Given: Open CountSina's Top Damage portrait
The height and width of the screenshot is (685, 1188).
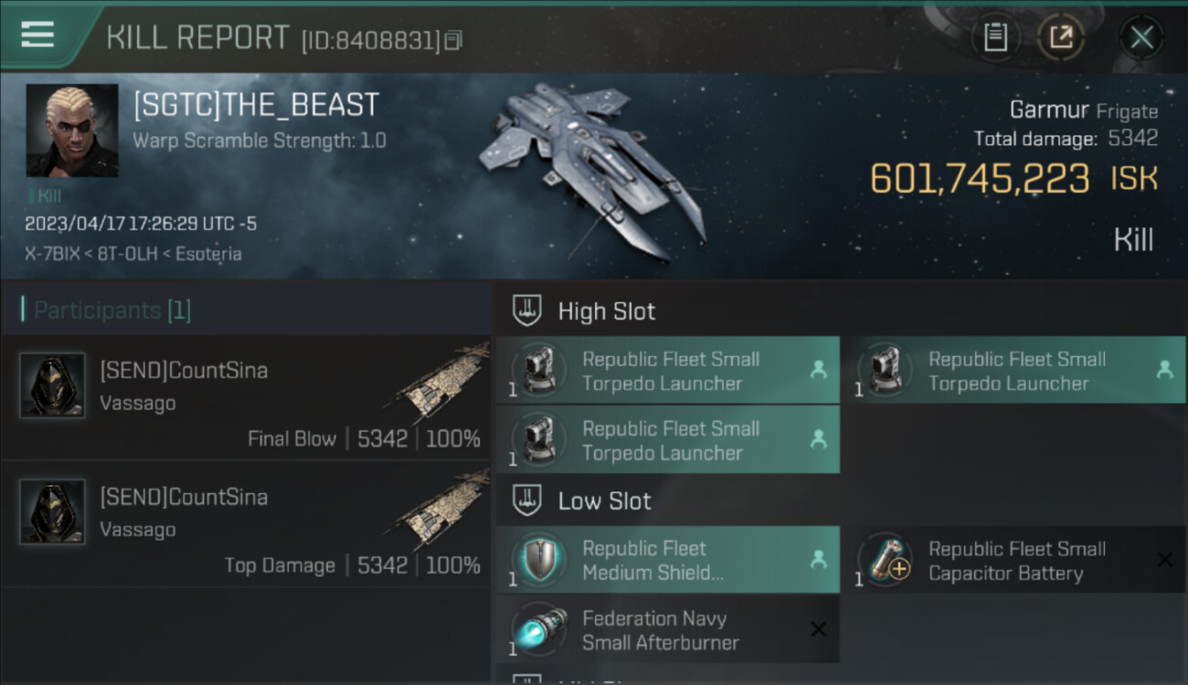Looking at the screenshot, I should 52,511.
